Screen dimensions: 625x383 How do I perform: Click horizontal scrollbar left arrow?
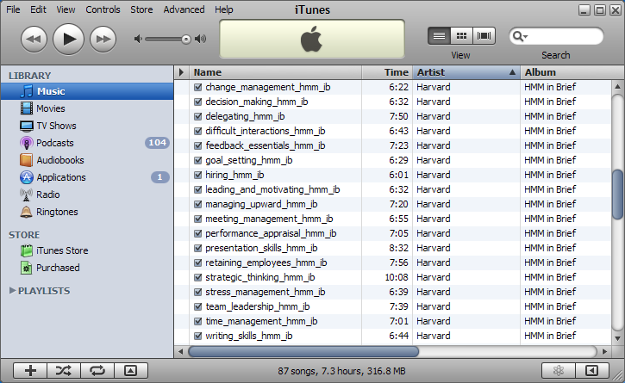[x=181, y=351]
